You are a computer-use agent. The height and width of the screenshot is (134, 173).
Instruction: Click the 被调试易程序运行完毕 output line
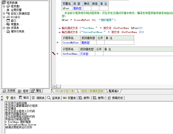pos(19,127)
